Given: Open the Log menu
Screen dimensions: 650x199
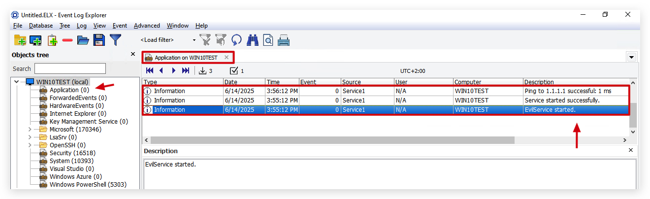Looking at the screenshot, I should click(x=82, y=26).
